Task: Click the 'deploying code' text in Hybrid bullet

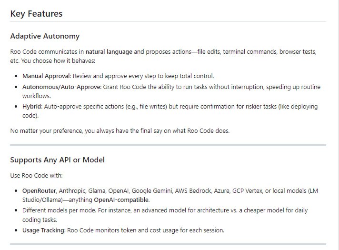Action: coord(305,107)
